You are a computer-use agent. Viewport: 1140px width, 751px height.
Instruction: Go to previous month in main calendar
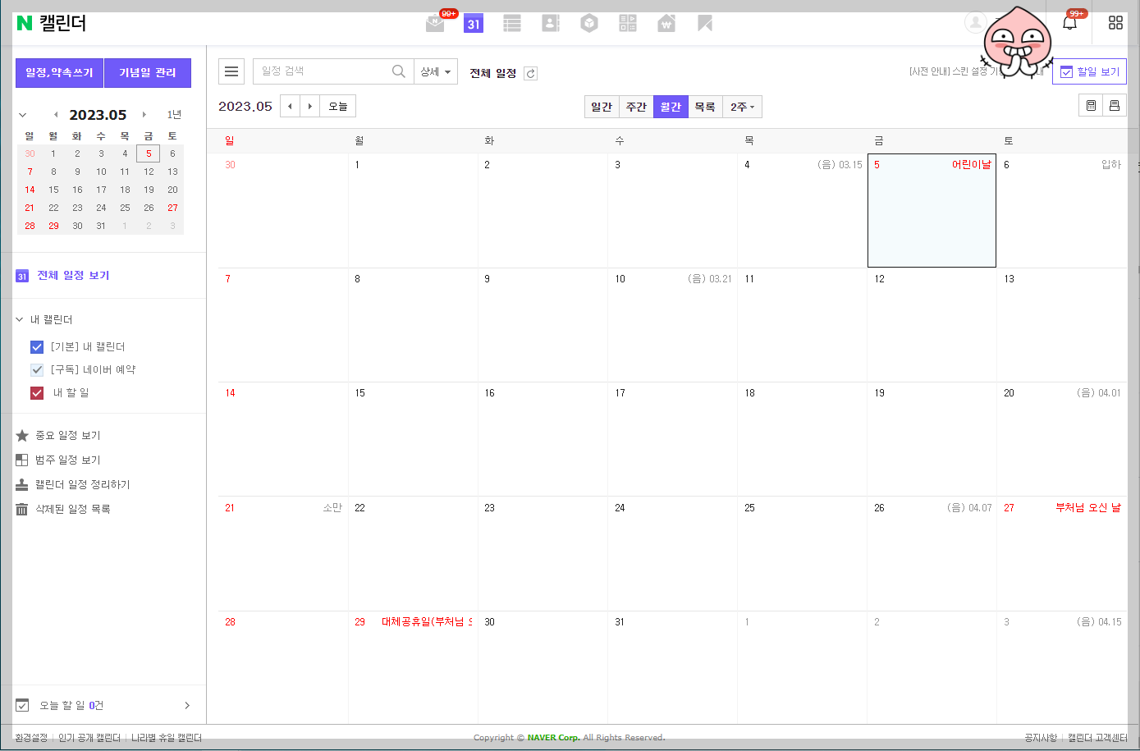click(x=290, y=106)
